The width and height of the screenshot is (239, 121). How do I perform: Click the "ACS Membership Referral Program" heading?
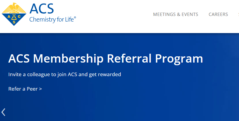tap(106, 58)
